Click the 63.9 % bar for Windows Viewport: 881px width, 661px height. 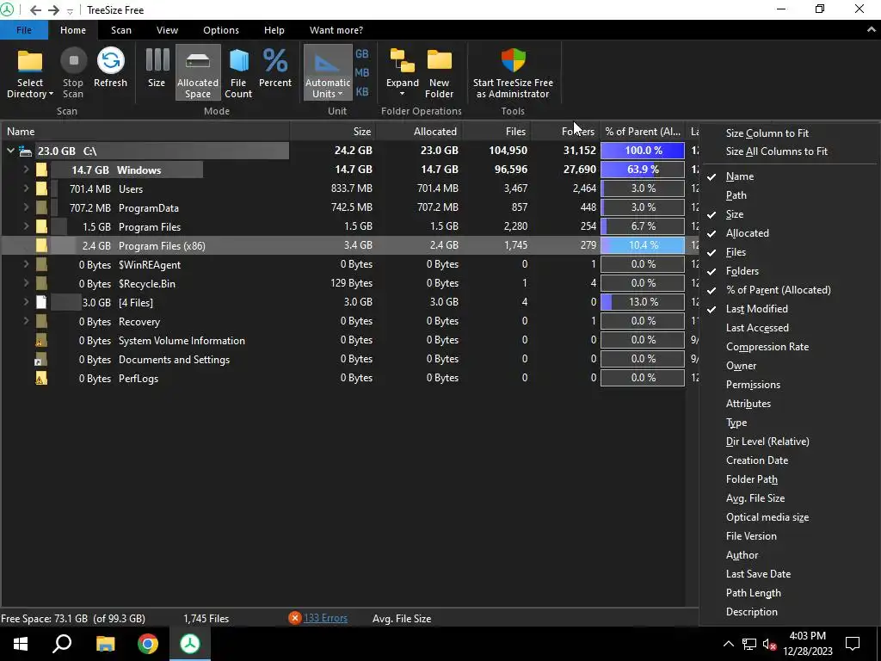coord(643,170)
